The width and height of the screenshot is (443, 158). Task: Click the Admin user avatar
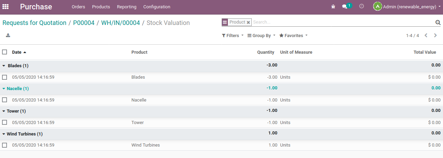(377, 7)
